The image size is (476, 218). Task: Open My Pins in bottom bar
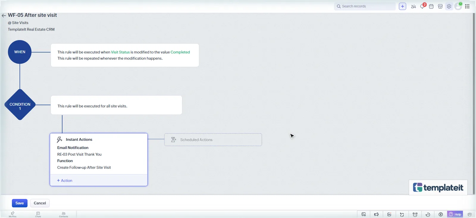pyautogui.click(x=12, y=214)
